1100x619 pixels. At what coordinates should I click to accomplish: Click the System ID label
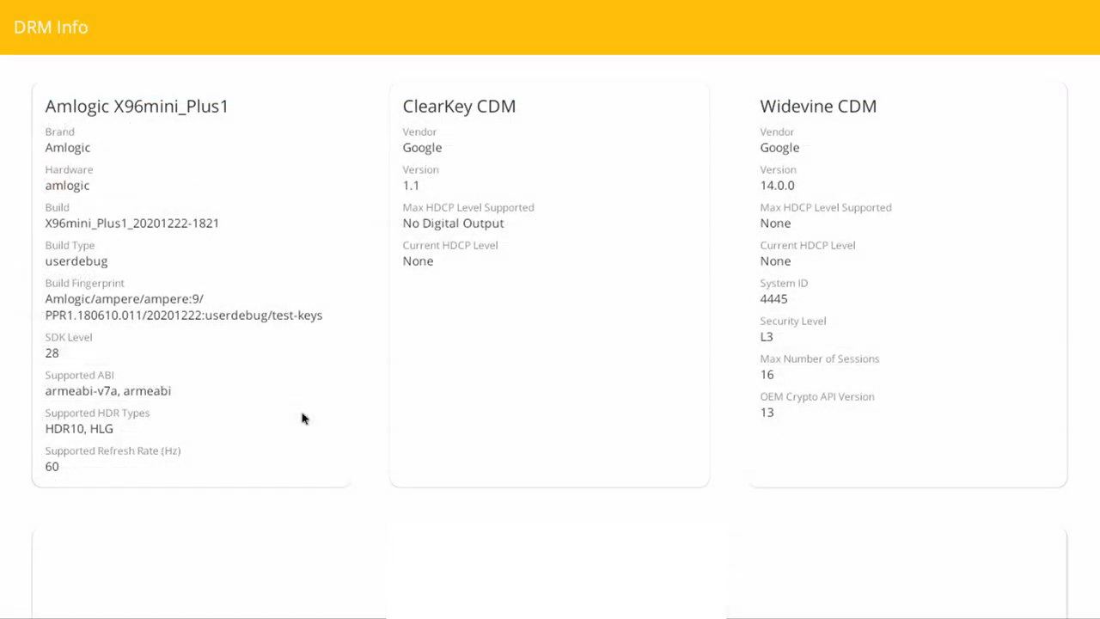click(x=784, y=283)
